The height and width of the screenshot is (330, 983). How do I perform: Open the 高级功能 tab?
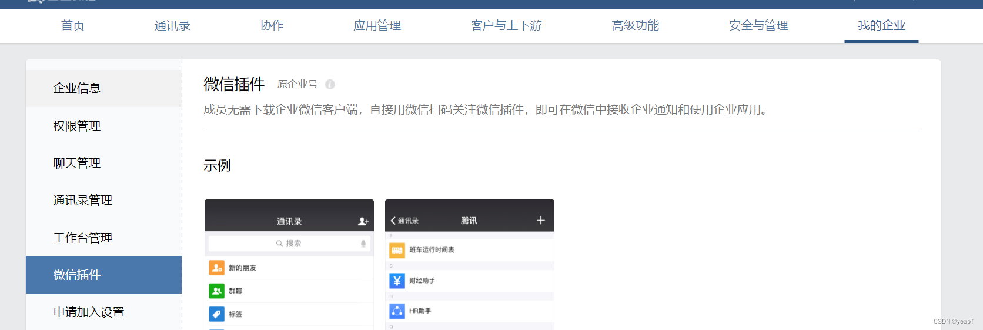(635, 25)
